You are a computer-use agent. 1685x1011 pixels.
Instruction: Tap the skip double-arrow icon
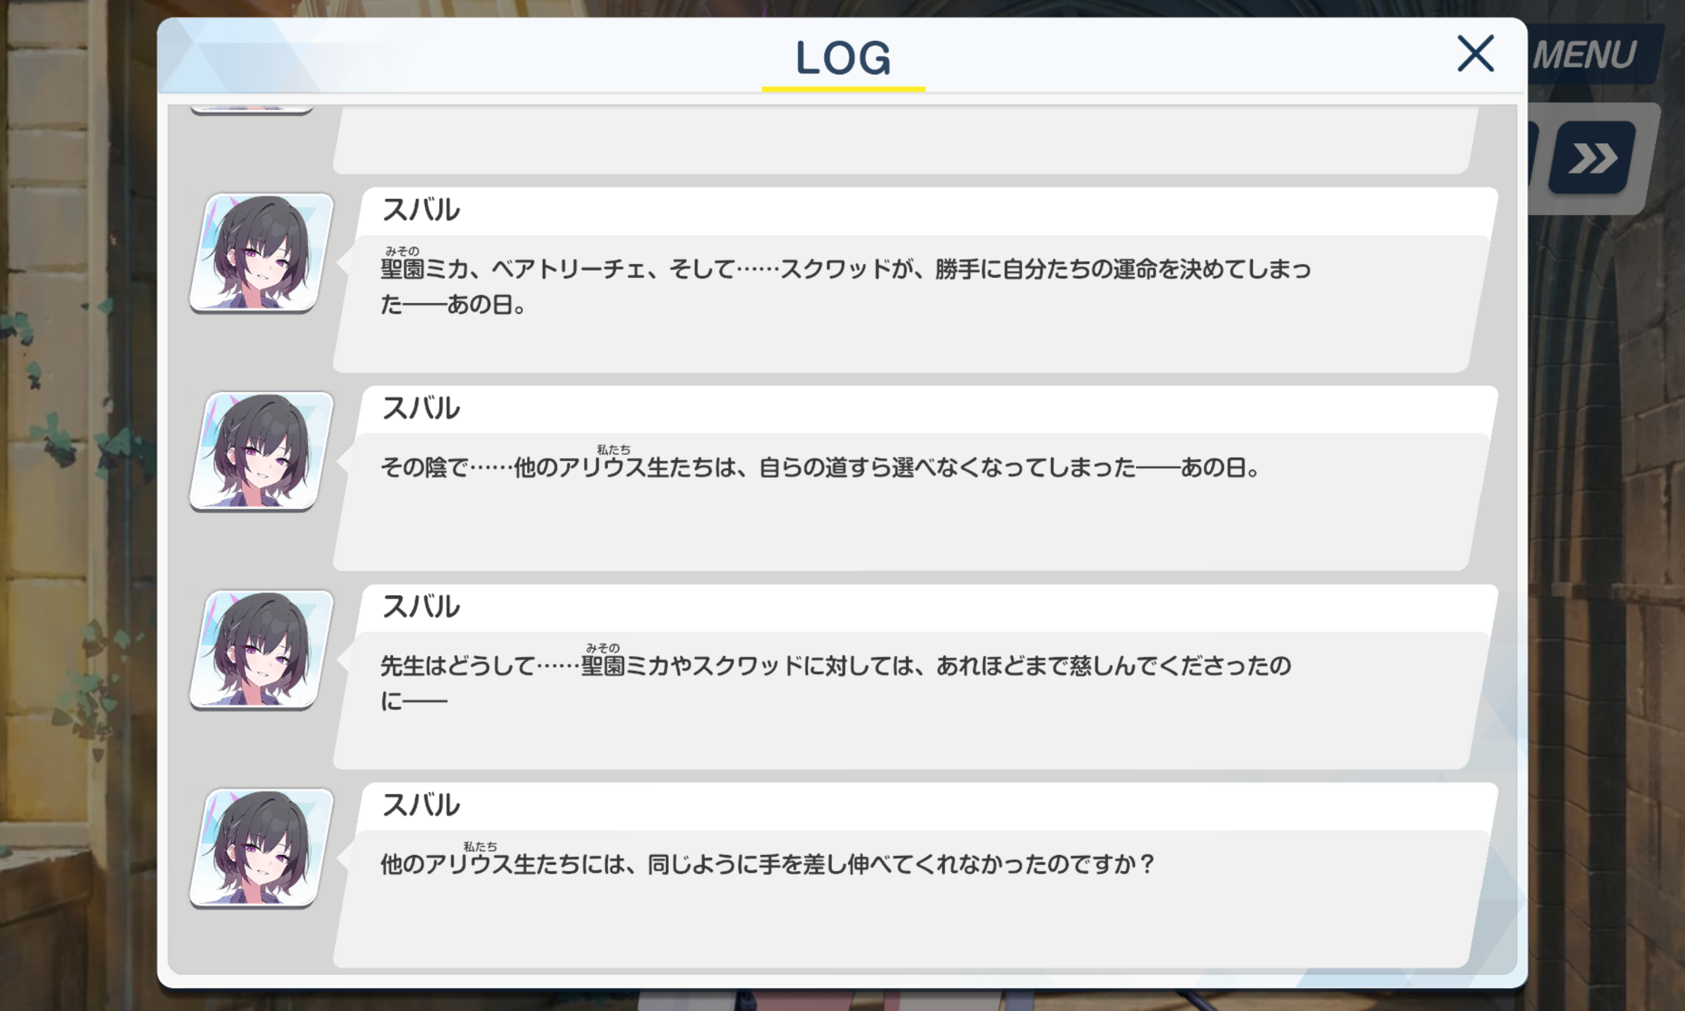[1592, 158]
